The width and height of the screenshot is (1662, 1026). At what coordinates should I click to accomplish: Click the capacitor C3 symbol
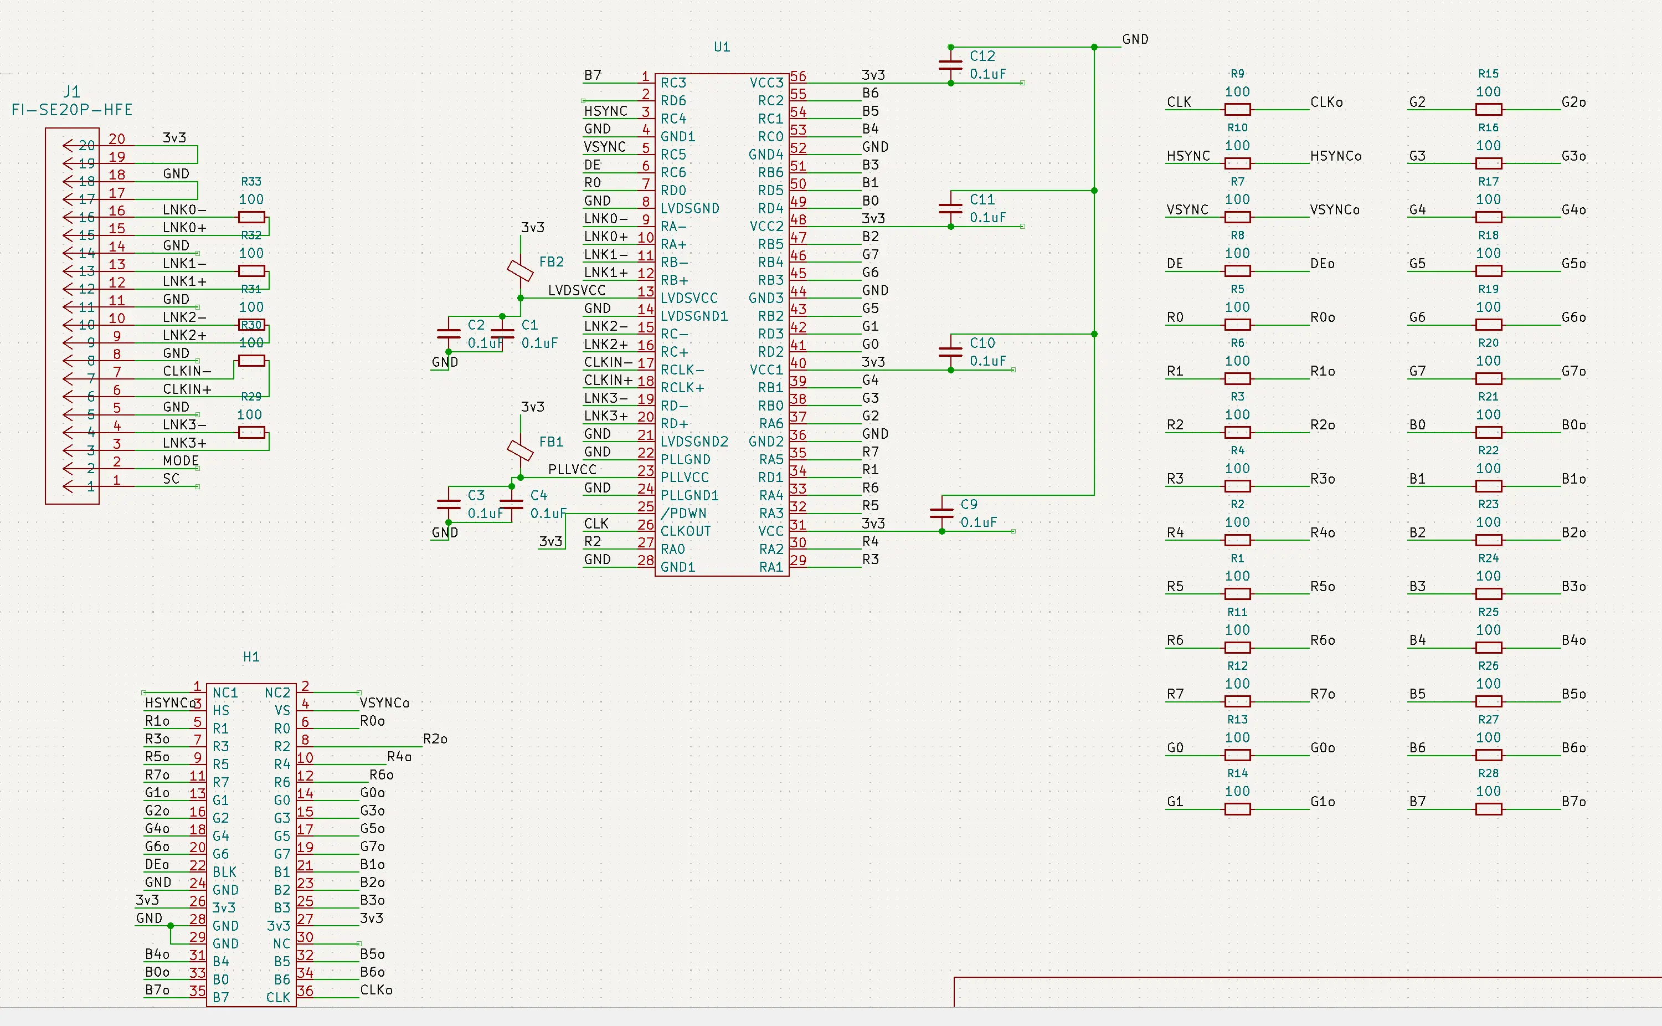click(x=449, y=504)
